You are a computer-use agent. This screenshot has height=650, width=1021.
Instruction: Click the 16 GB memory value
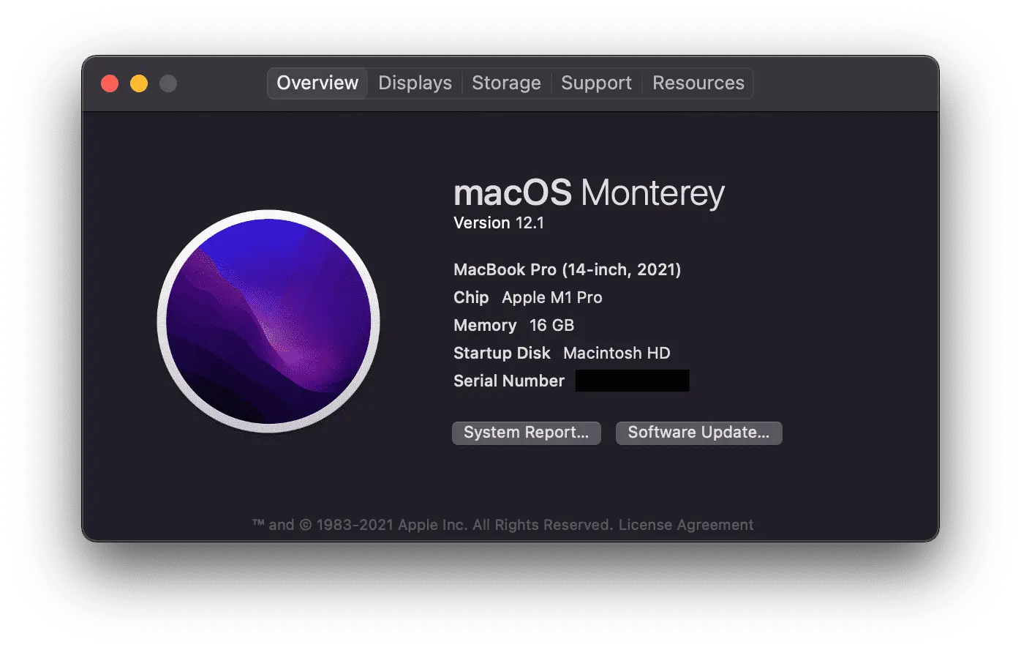click(x=551, y=326)
